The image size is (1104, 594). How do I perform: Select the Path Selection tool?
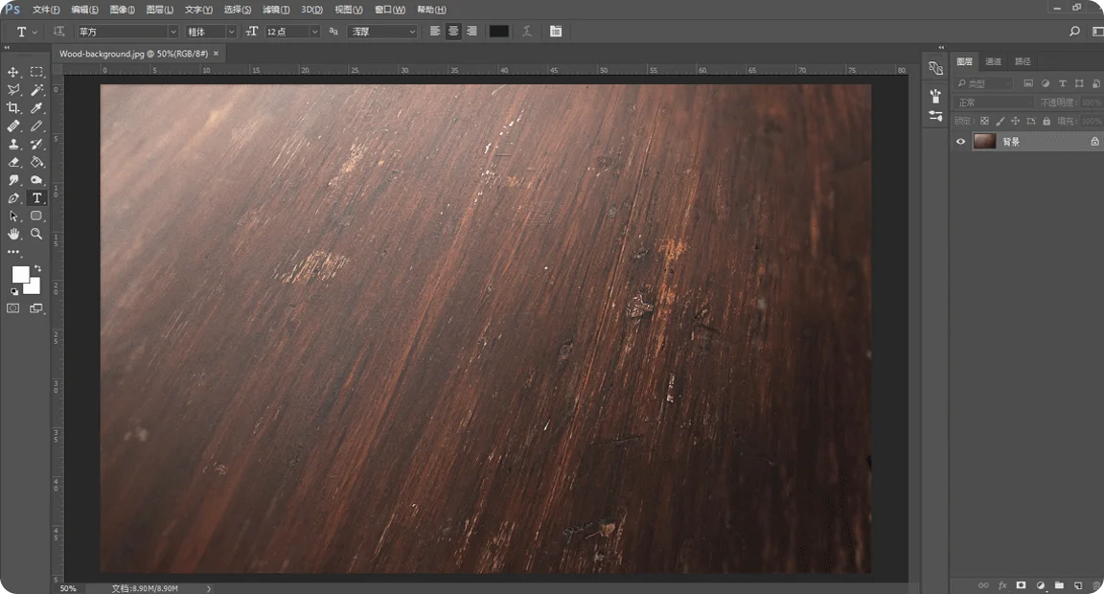click(x=13, y=217)
